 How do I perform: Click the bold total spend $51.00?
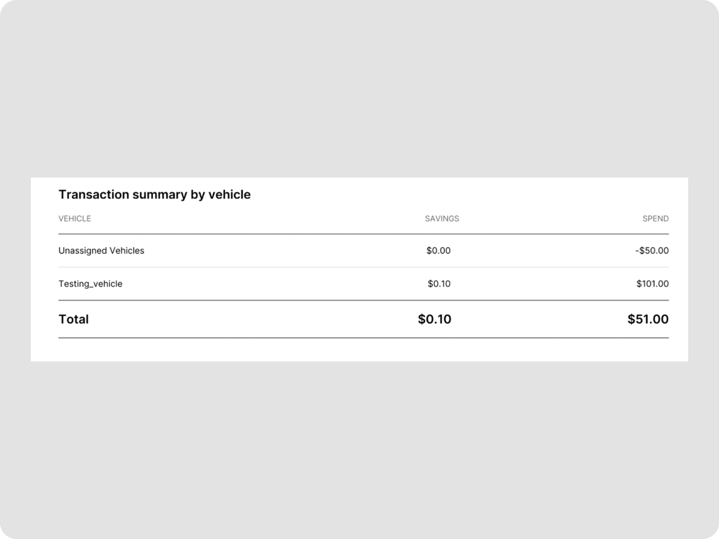click(648, 319)
